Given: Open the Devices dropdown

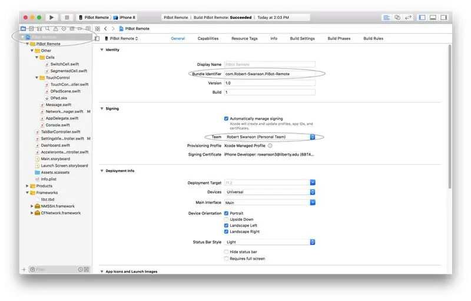Looking at the screenshot, I should click(270, 192).
